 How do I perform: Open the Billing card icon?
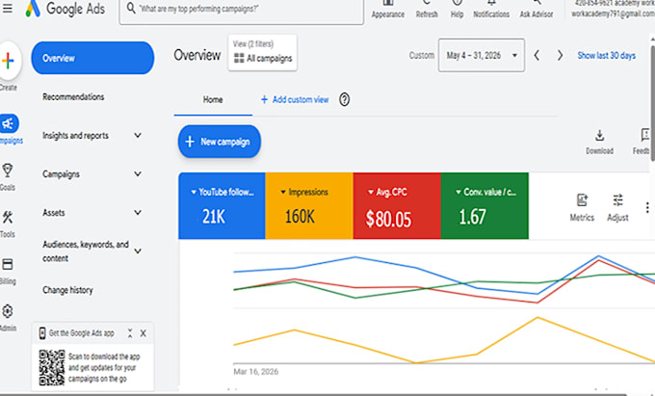point(8,264)
